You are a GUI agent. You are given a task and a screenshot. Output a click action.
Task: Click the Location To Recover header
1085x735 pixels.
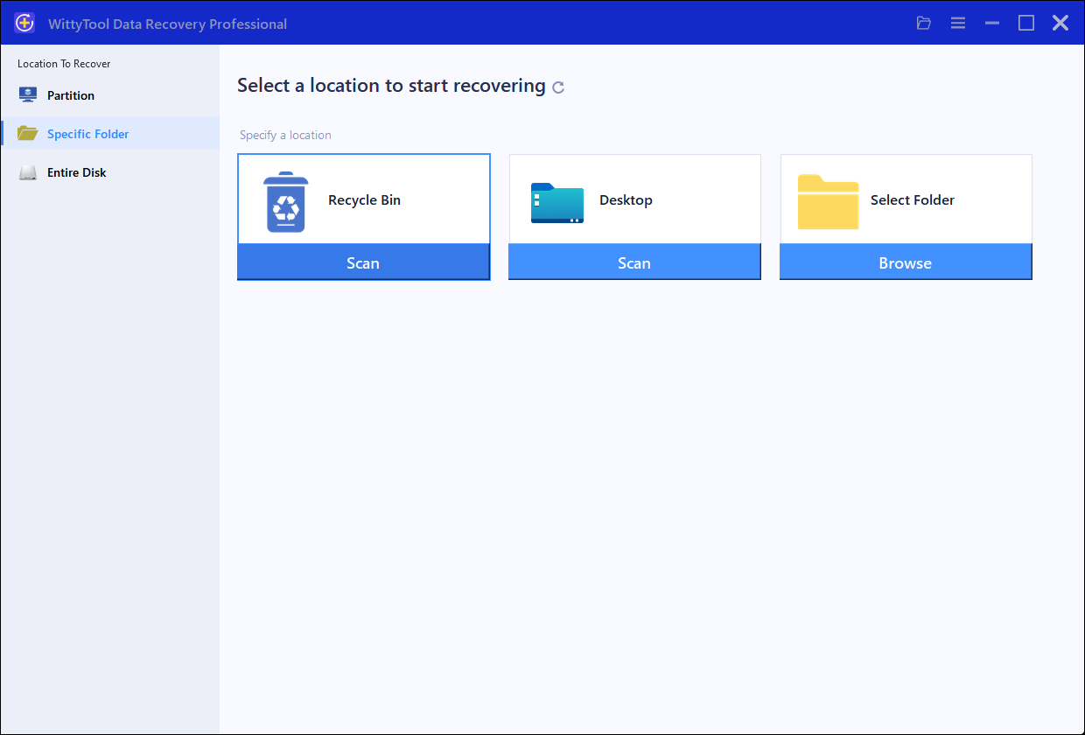point(63,63)
